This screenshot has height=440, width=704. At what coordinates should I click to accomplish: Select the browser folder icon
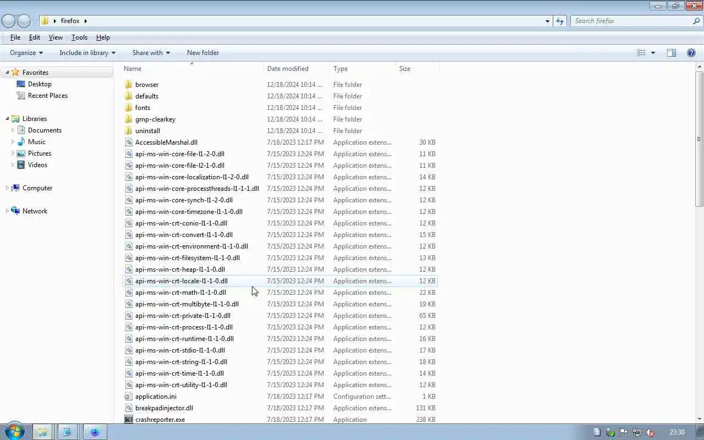click(128, 84)
